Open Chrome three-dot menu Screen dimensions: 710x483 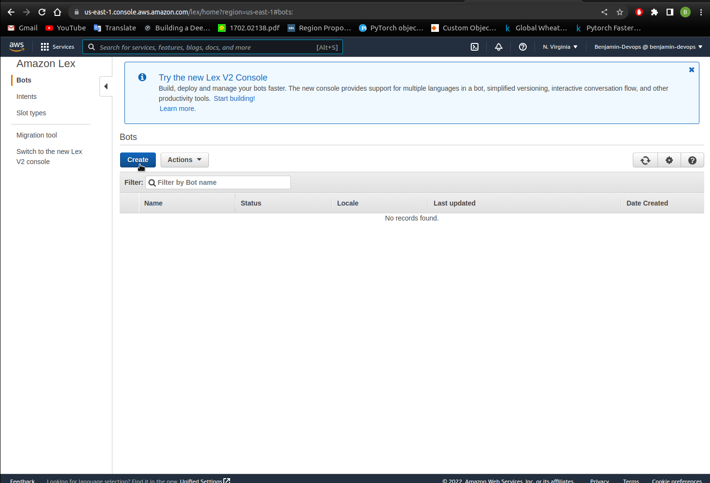tap(701, 12)
